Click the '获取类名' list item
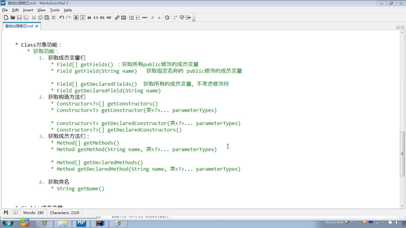Image resolution: width=406 pixels, height=228 pixels. tap(54, 182)
